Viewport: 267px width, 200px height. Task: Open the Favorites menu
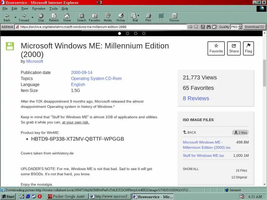(39, 9)
